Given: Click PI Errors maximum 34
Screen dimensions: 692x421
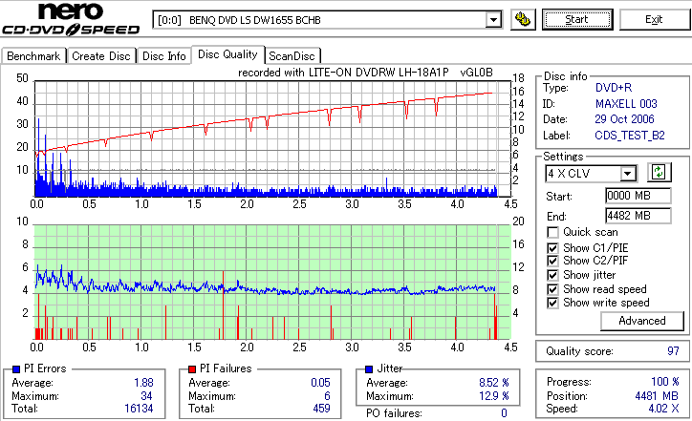Looking at the screenshot, I should tap(146, 396).
